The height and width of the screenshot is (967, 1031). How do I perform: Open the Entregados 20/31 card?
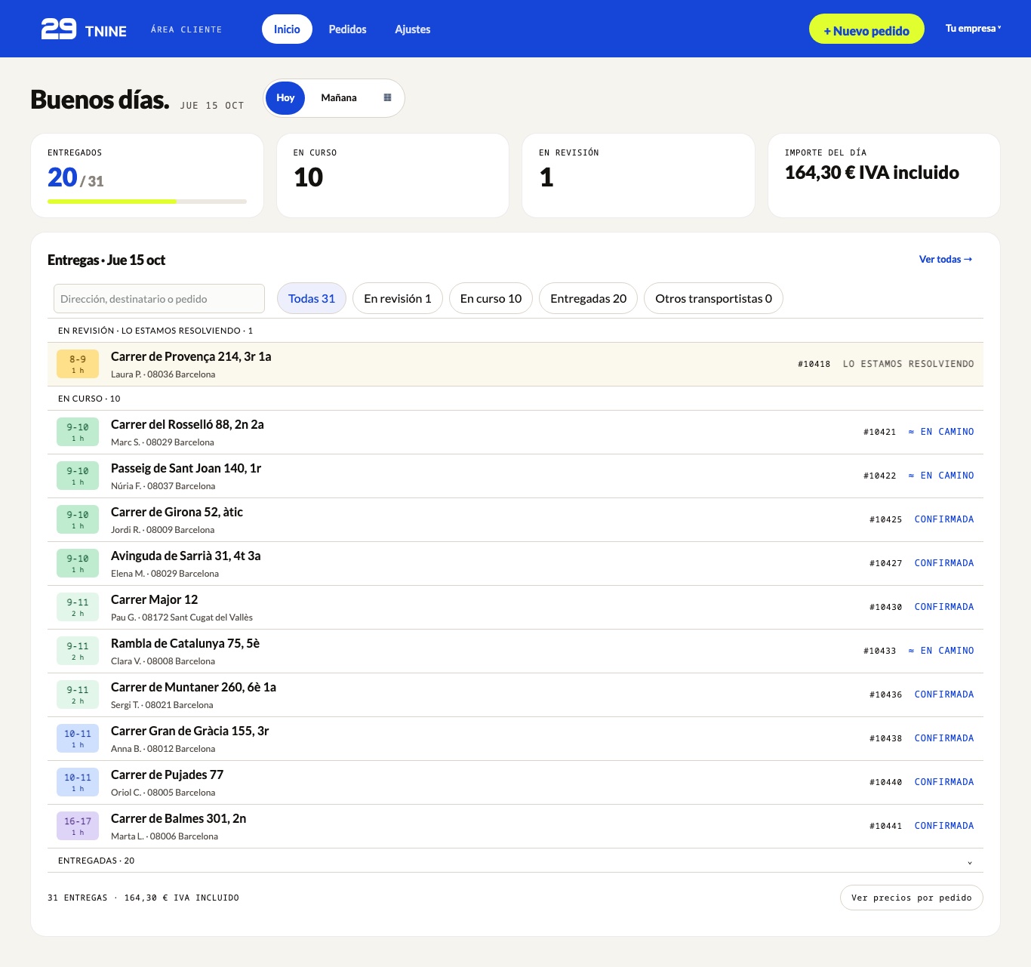coord(147,176)
